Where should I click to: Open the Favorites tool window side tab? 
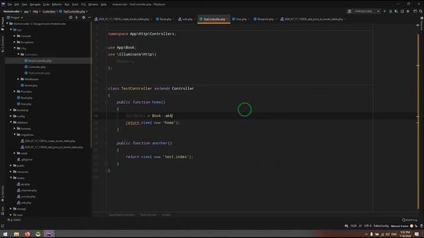tap(3, 193)
